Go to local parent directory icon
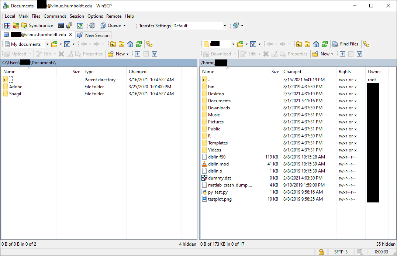The image size is (397, 256). pos(113,44)
